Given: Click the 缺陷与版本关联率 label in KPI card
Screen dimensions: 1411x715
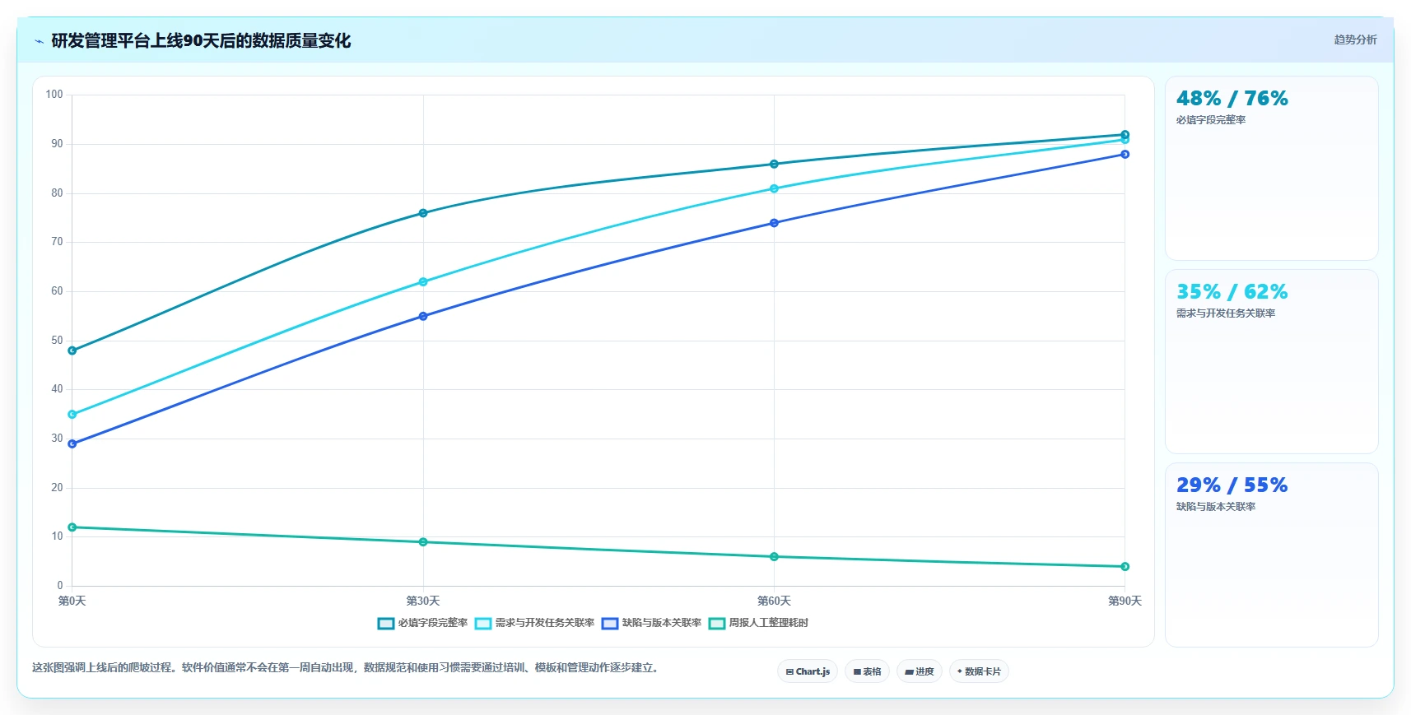Looking at the screenshot, I should [x=1216, y=507].
